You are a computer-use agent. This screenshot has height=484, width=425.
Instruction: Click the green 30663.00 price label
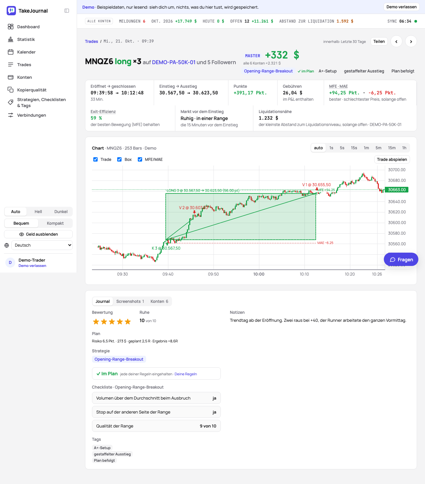click(x=397, y=190)
